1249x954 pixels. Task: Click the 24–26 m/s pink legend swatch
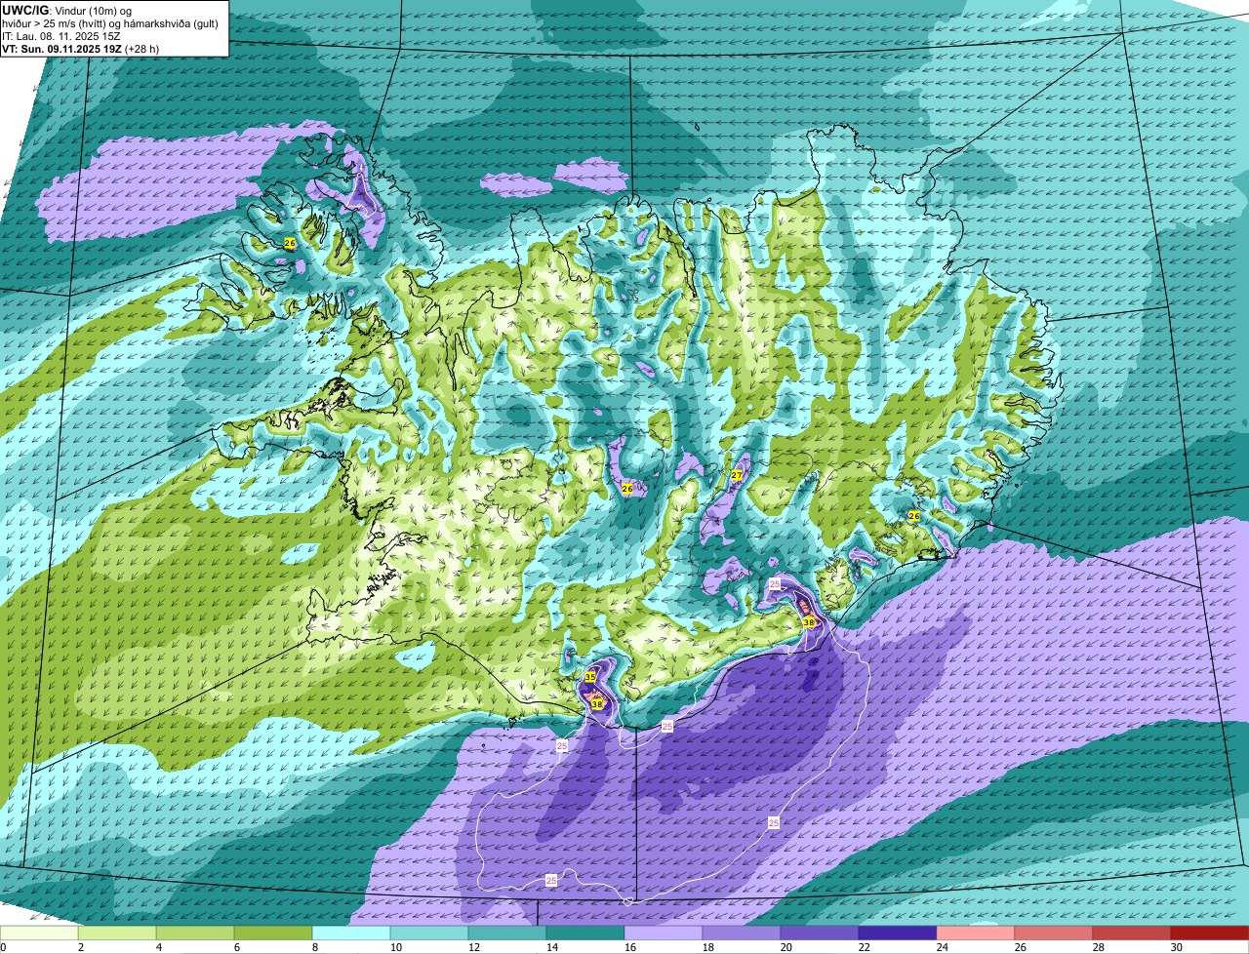[x=976, y=934]
